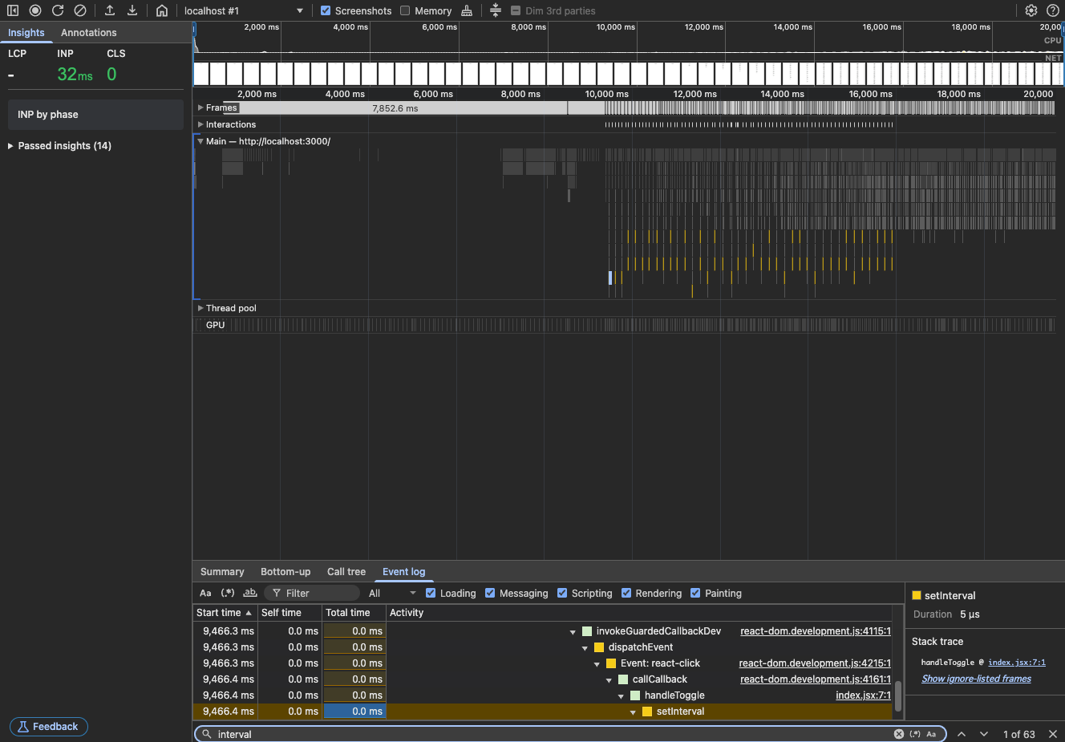Enable regex in the search bar
The width and height of the screenshot is (1065, 742).
[x=915, y=734]
